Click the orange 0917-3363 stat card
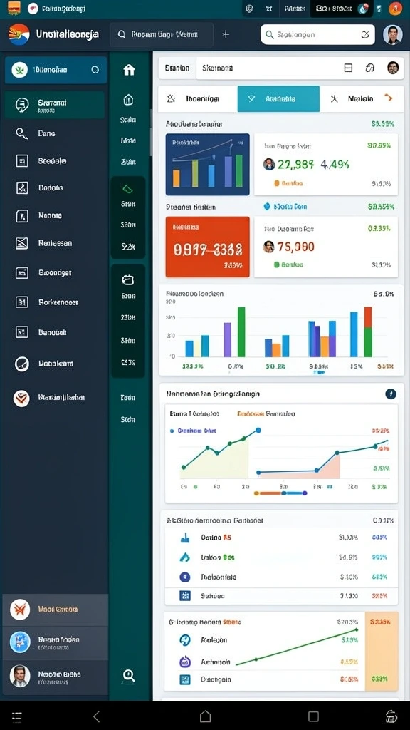The image size is (410, 730). coord(207,247)
